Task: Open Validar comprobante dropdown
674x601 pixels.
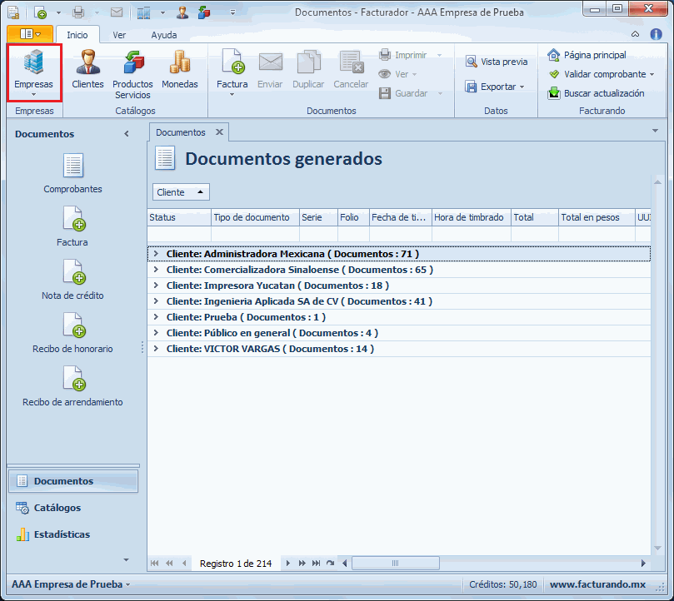Action: coord(652,74)
